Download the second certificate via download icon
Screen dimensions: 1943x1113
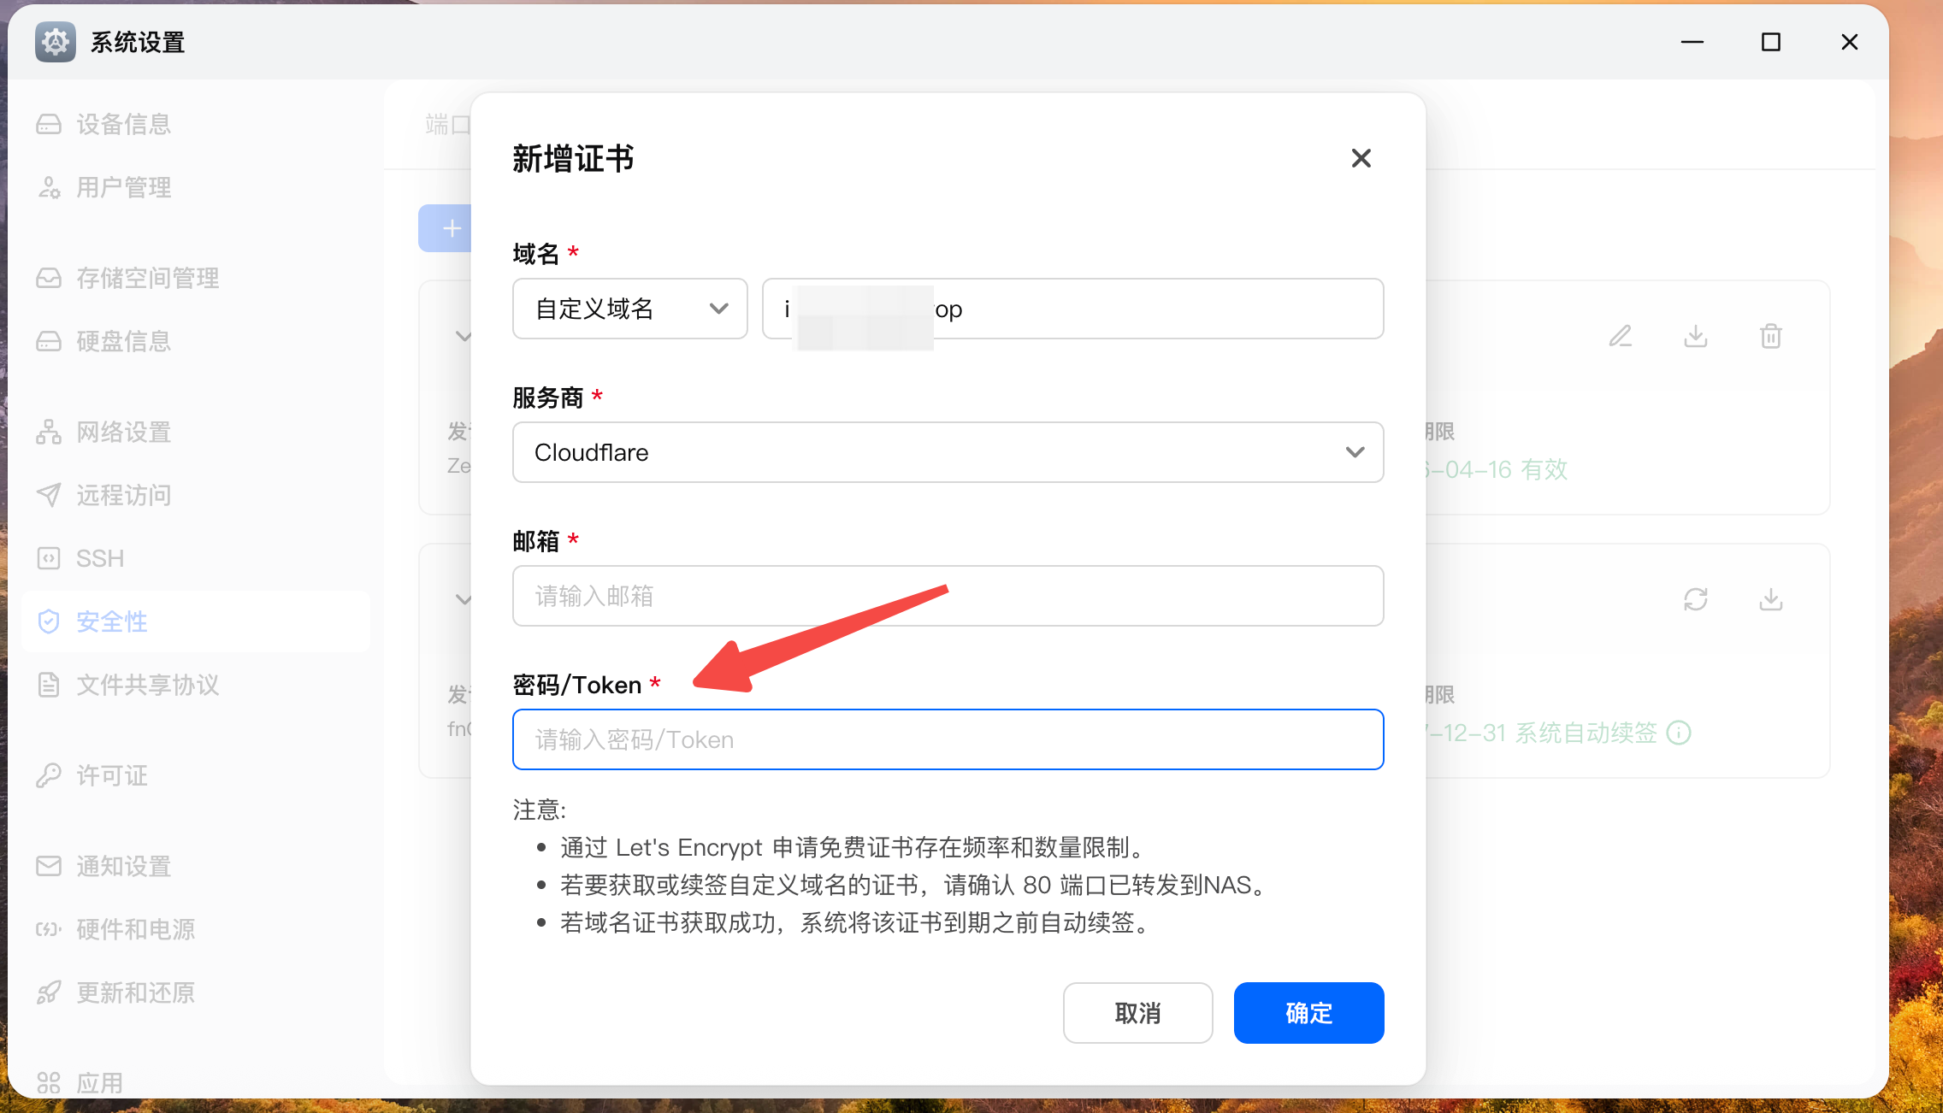(1770, 599)
